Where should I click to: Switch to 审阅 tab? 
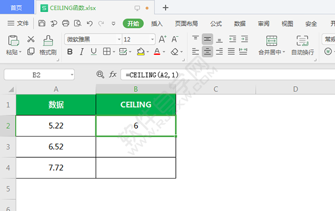point(264,24)
